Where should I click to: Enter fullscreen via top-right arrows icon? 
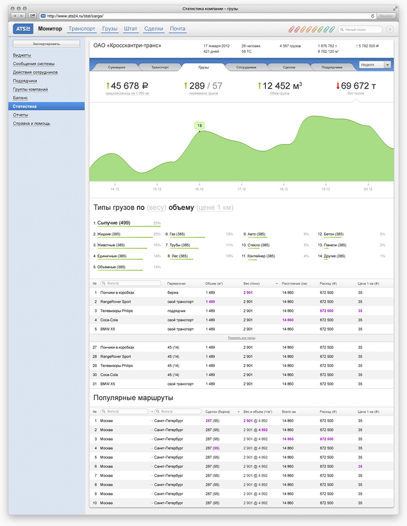(x=395, y=8)
